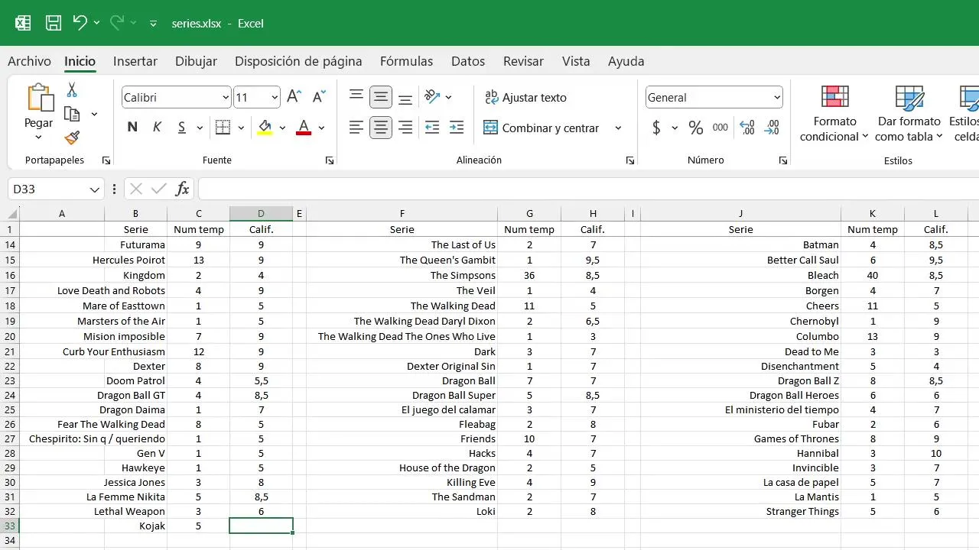The image size is (979, 550).
Task: Click the insert function fx icon
Action: click(x=182, y=189)
